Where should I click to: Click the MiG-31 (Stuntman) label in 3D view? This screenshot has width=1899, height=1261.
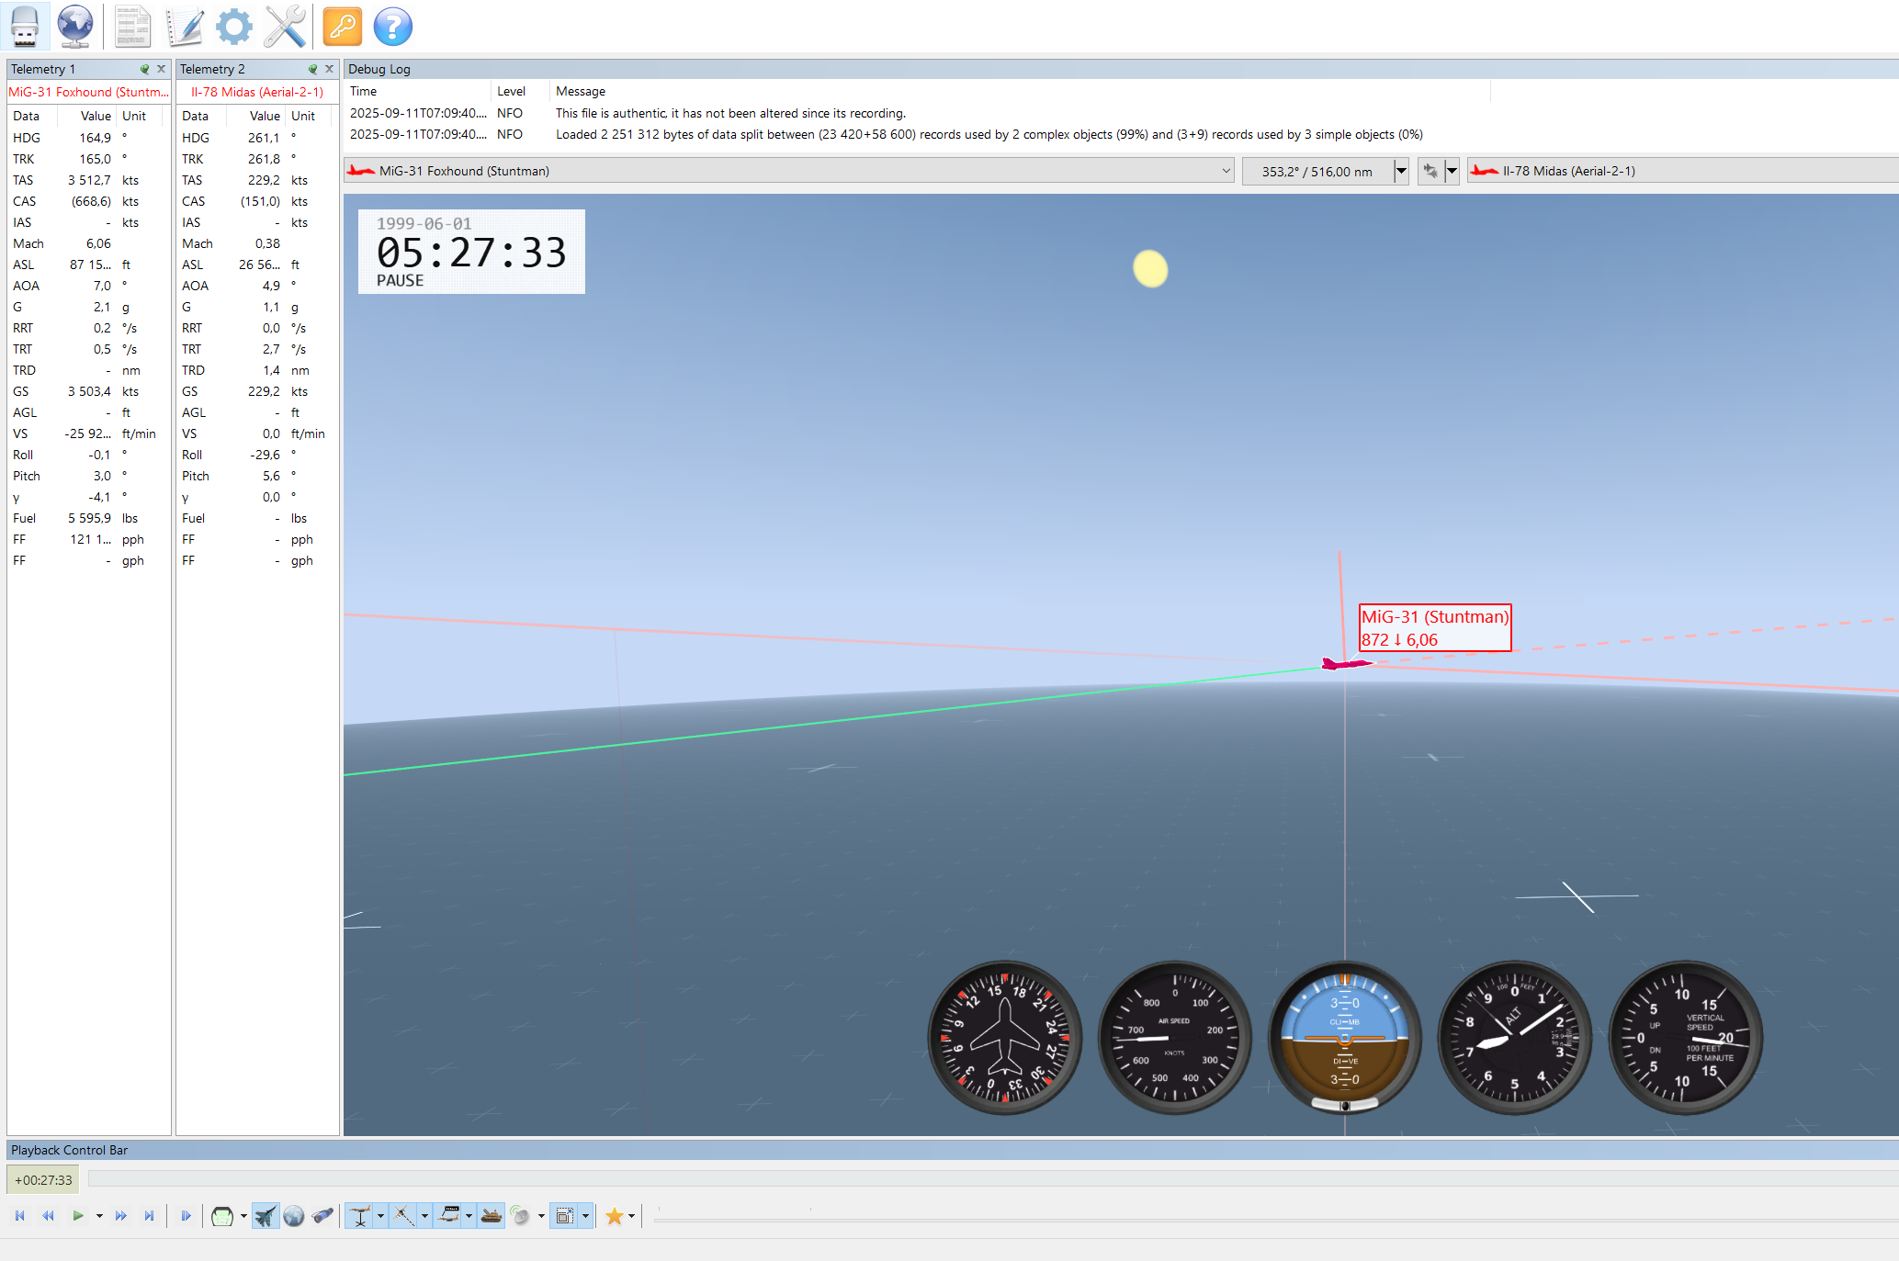(1435, 627)
